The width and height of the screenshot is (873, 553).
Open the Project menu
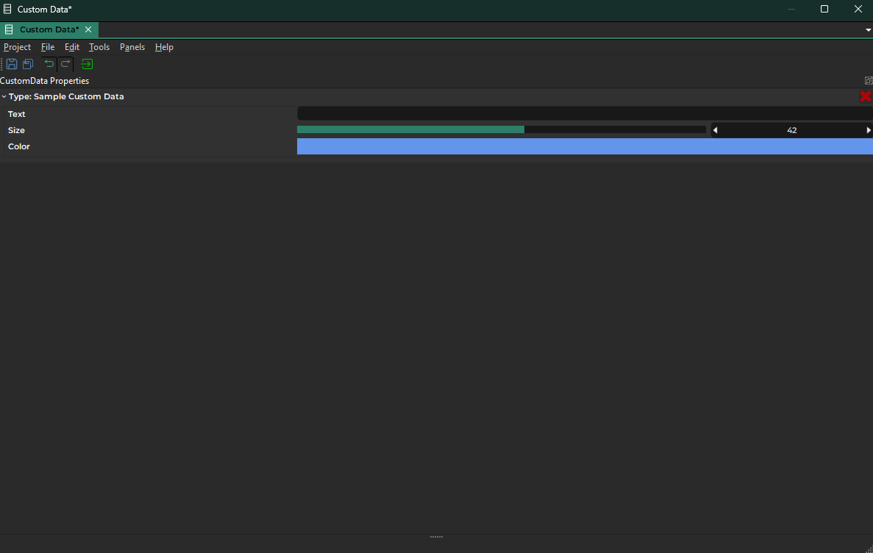click(17, 46)
